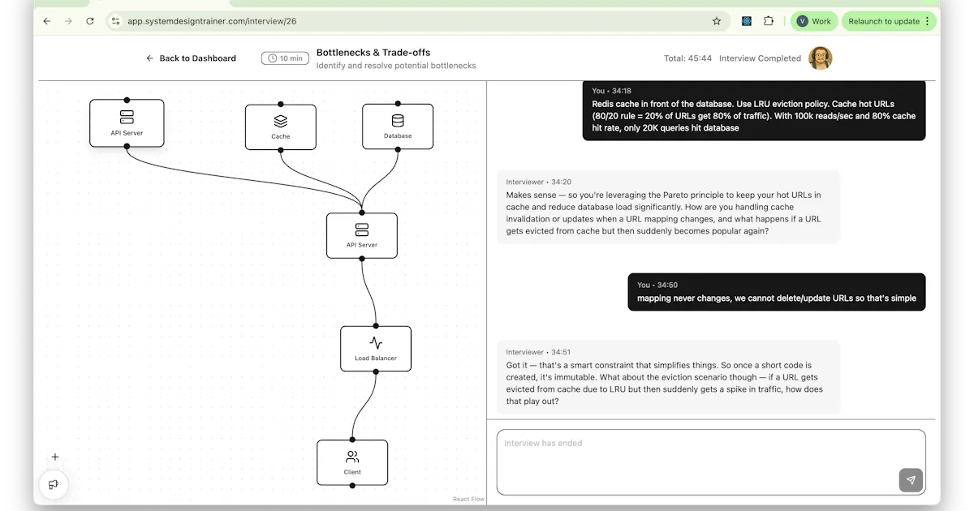Click the Database node bottom connection handle

[398, 150]
